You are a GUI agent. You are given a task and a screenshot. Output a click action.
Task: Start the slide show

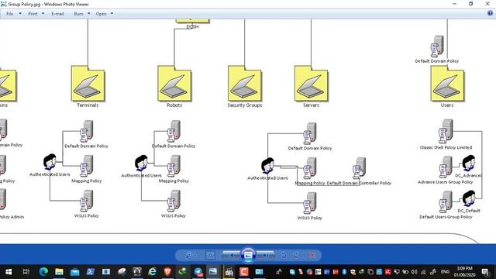click(248, 255)
